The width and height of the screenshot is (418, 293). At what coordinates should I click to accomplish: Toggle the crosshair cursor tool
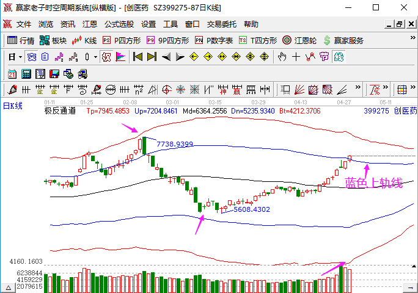click(x=296, y=57)
